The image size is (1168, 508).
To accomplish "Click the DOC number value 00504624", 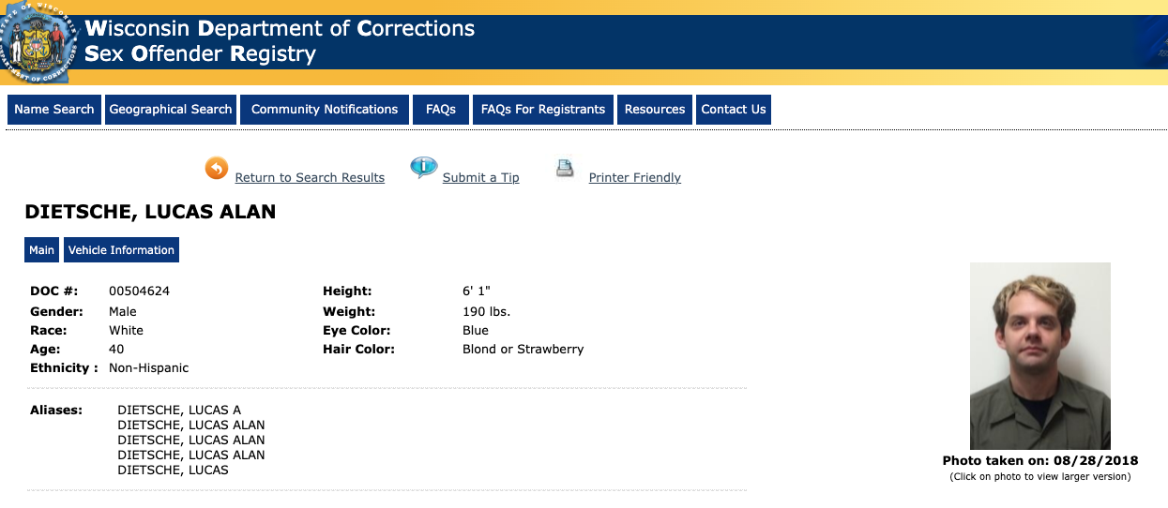I will 139,291.
